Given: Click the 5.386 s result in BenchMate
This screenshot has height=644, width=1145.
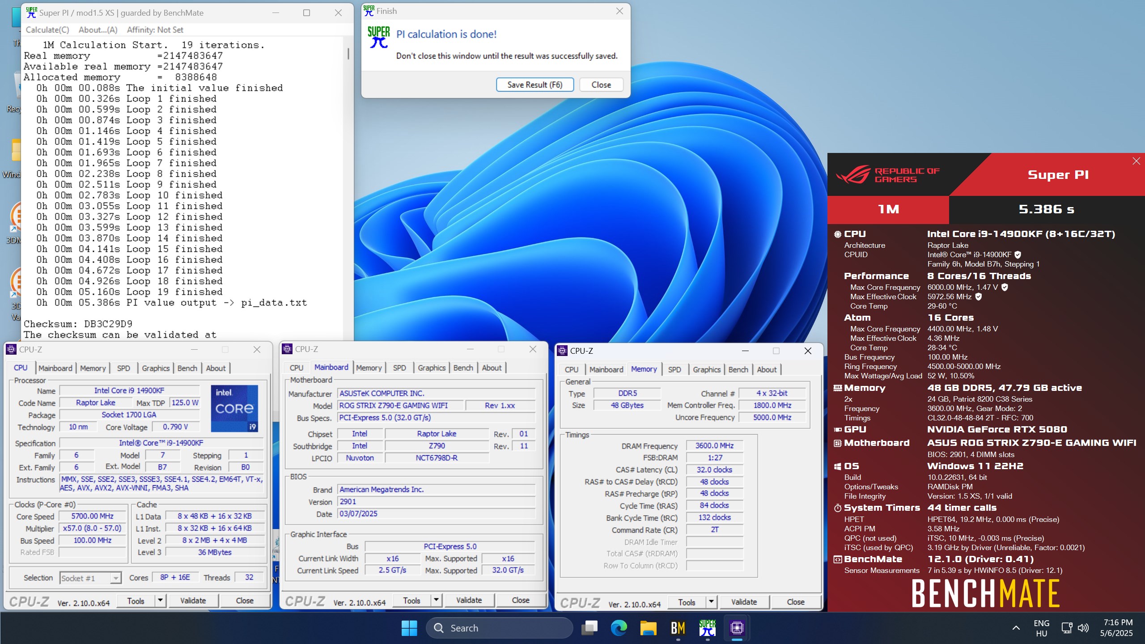Looking at the screenshot, I should pyautogui.click(x=1046, y=209).
